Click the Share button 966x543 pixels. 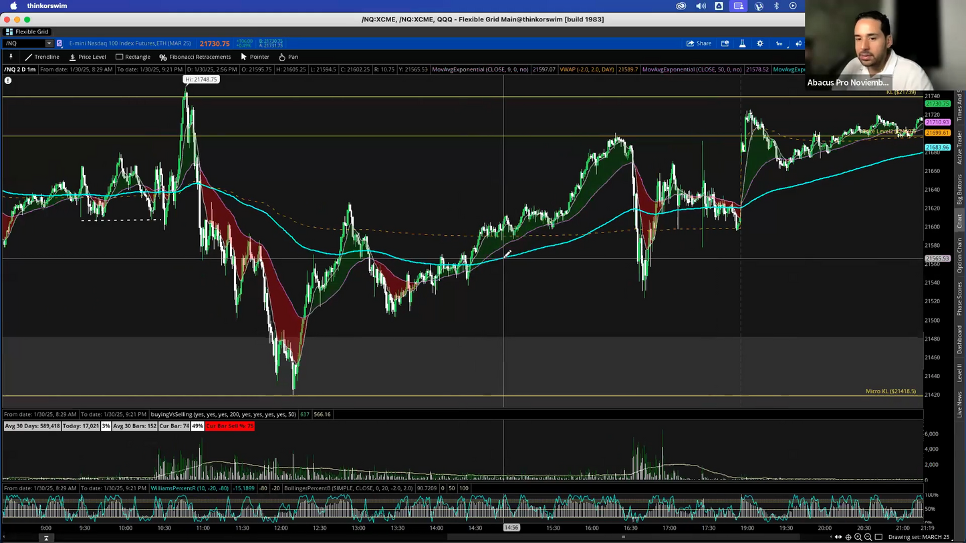click(x=699, y=43)
